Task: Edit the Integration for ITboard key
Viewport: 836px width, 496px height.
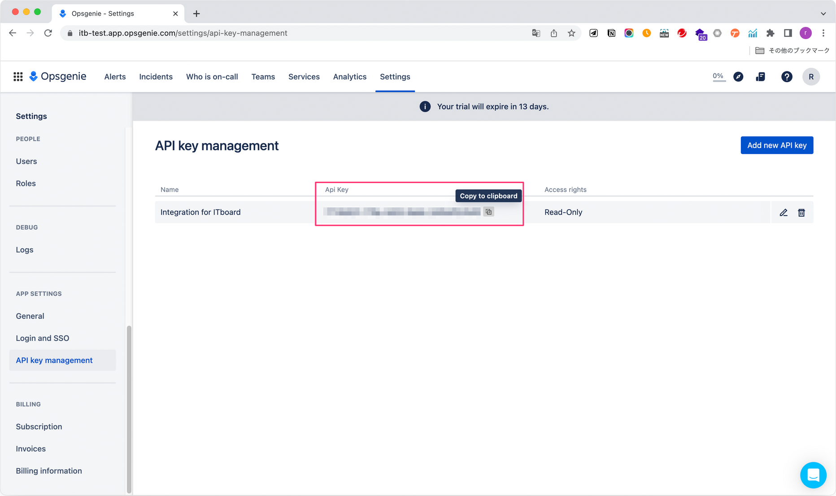Action: click(783, 213)
